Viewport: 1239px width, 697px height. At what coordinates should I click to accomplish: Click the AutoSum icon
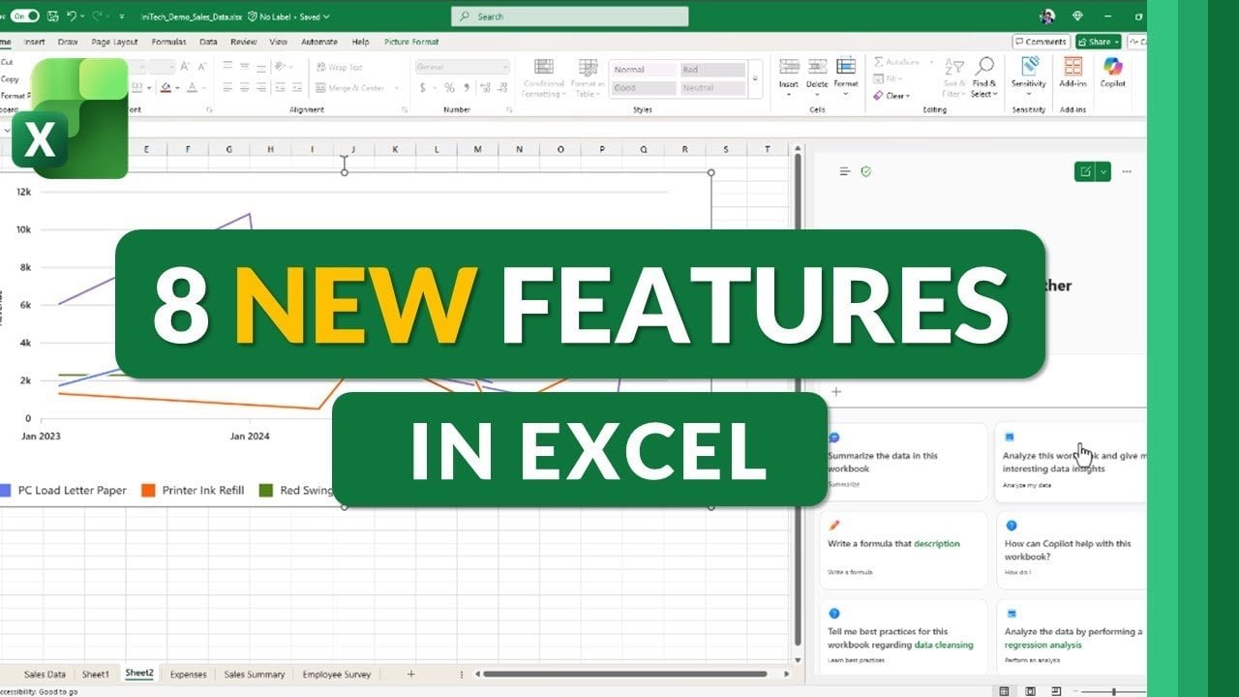pos(879,61)
